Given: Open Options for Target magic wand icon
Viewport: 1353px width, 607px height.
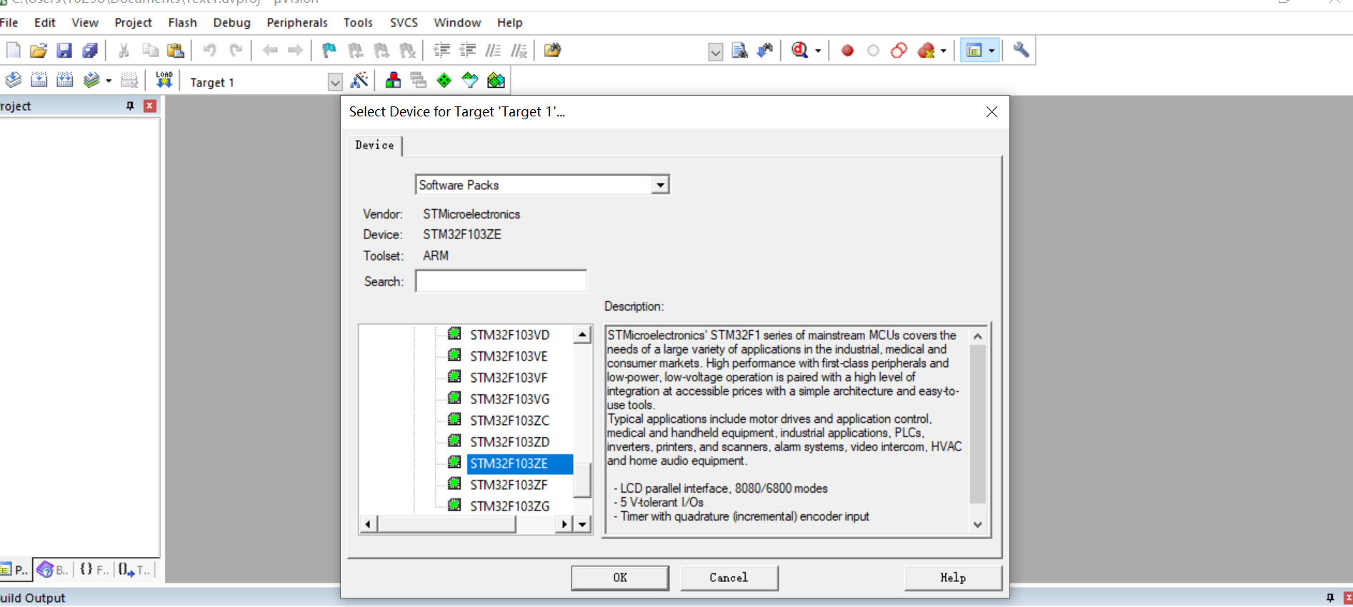Looking at the screenshot, I should coord(359,80).
